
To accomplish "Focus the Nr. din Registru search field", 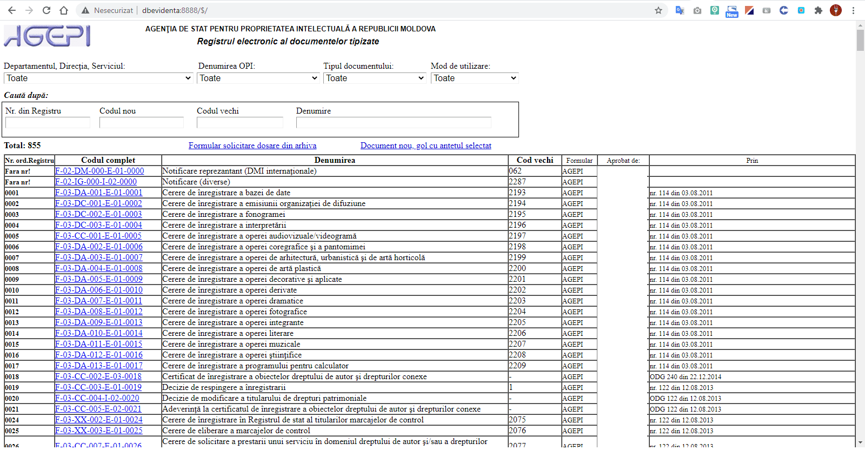I will 48,122.
